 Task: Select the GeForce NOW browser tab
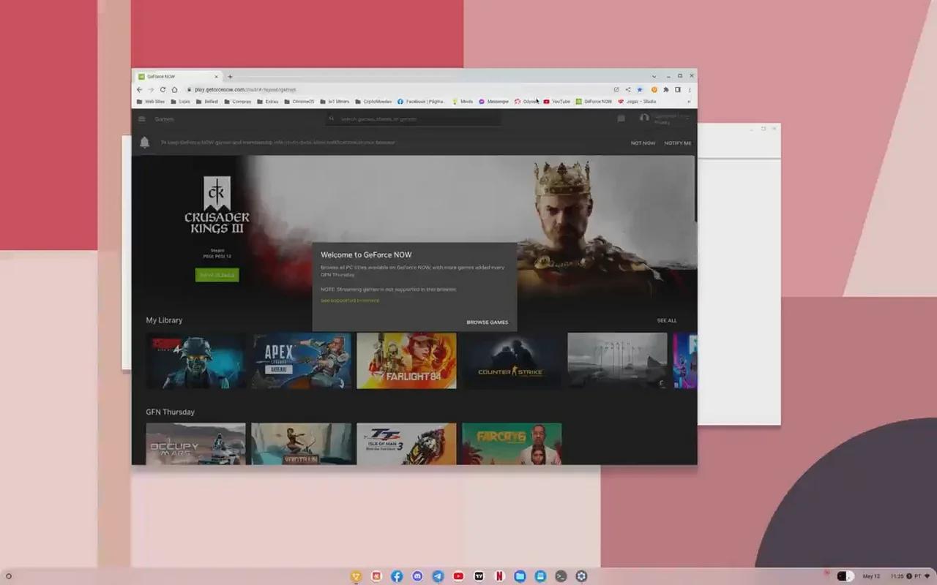click(x=177, y=77)
